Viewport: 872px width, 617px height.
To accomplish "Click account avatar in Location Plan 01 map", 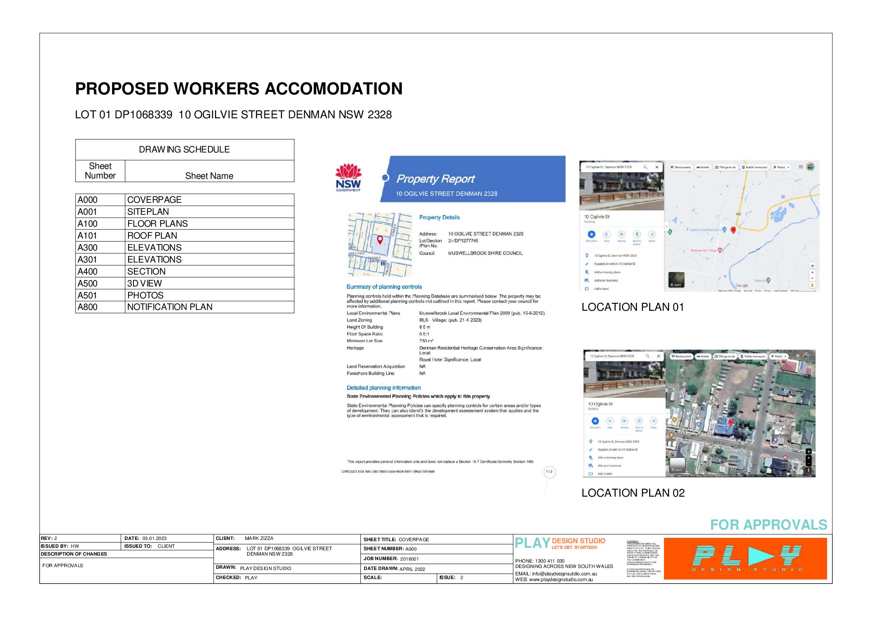I will 810,167.
